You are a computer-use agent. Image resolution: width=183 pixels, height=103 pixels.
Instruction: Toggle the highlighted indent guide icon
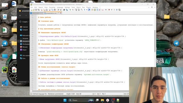click(x=89, y=10)
